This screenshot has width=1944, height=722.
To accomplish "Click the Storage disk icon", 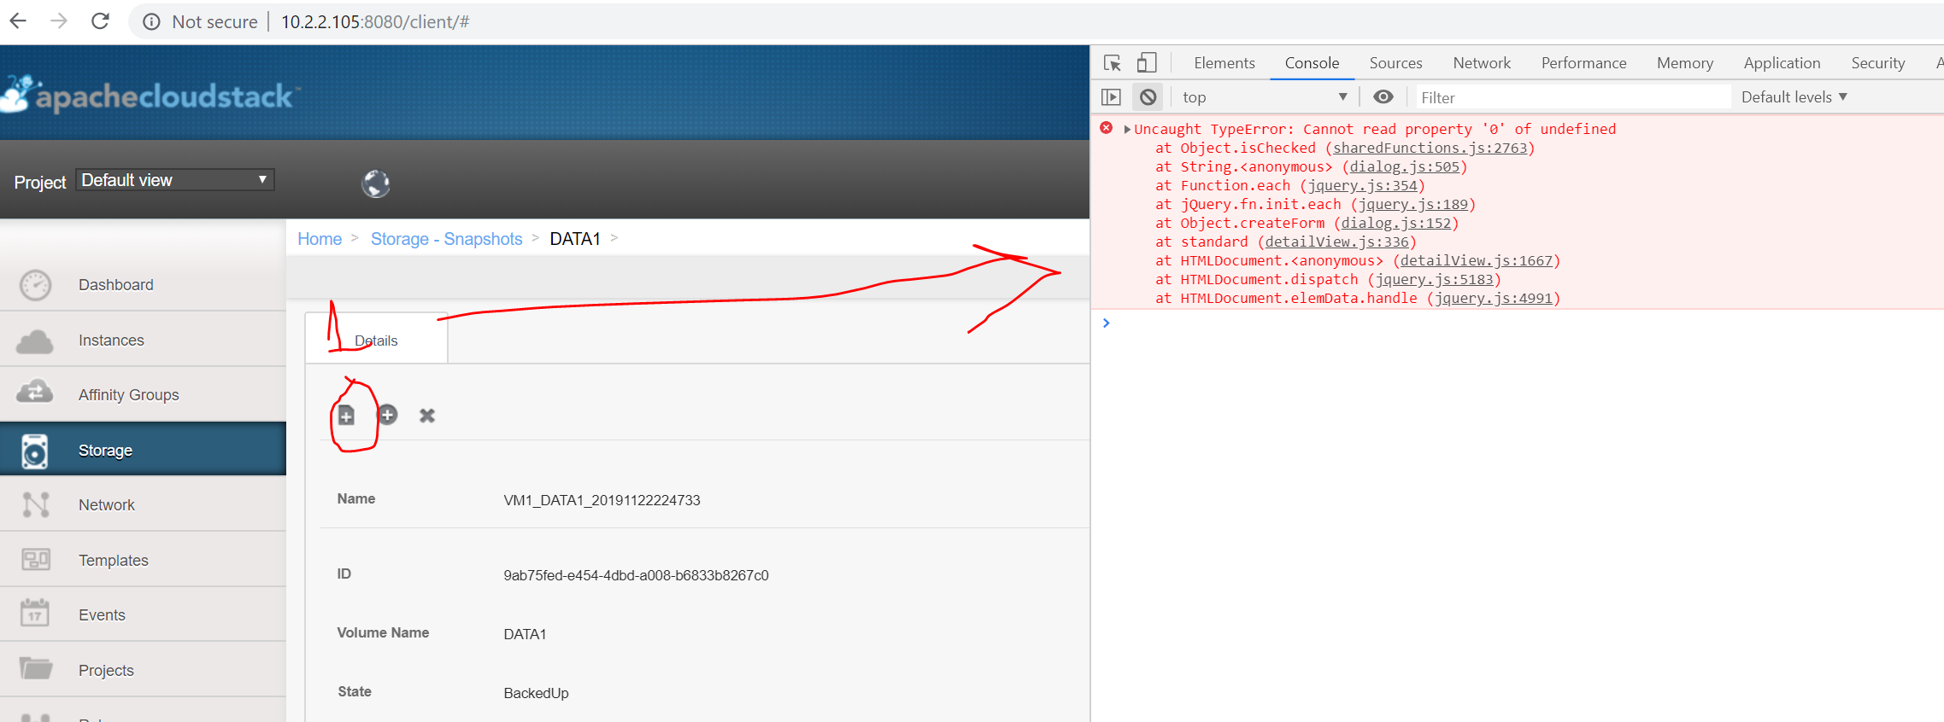I will pos(35,451).
